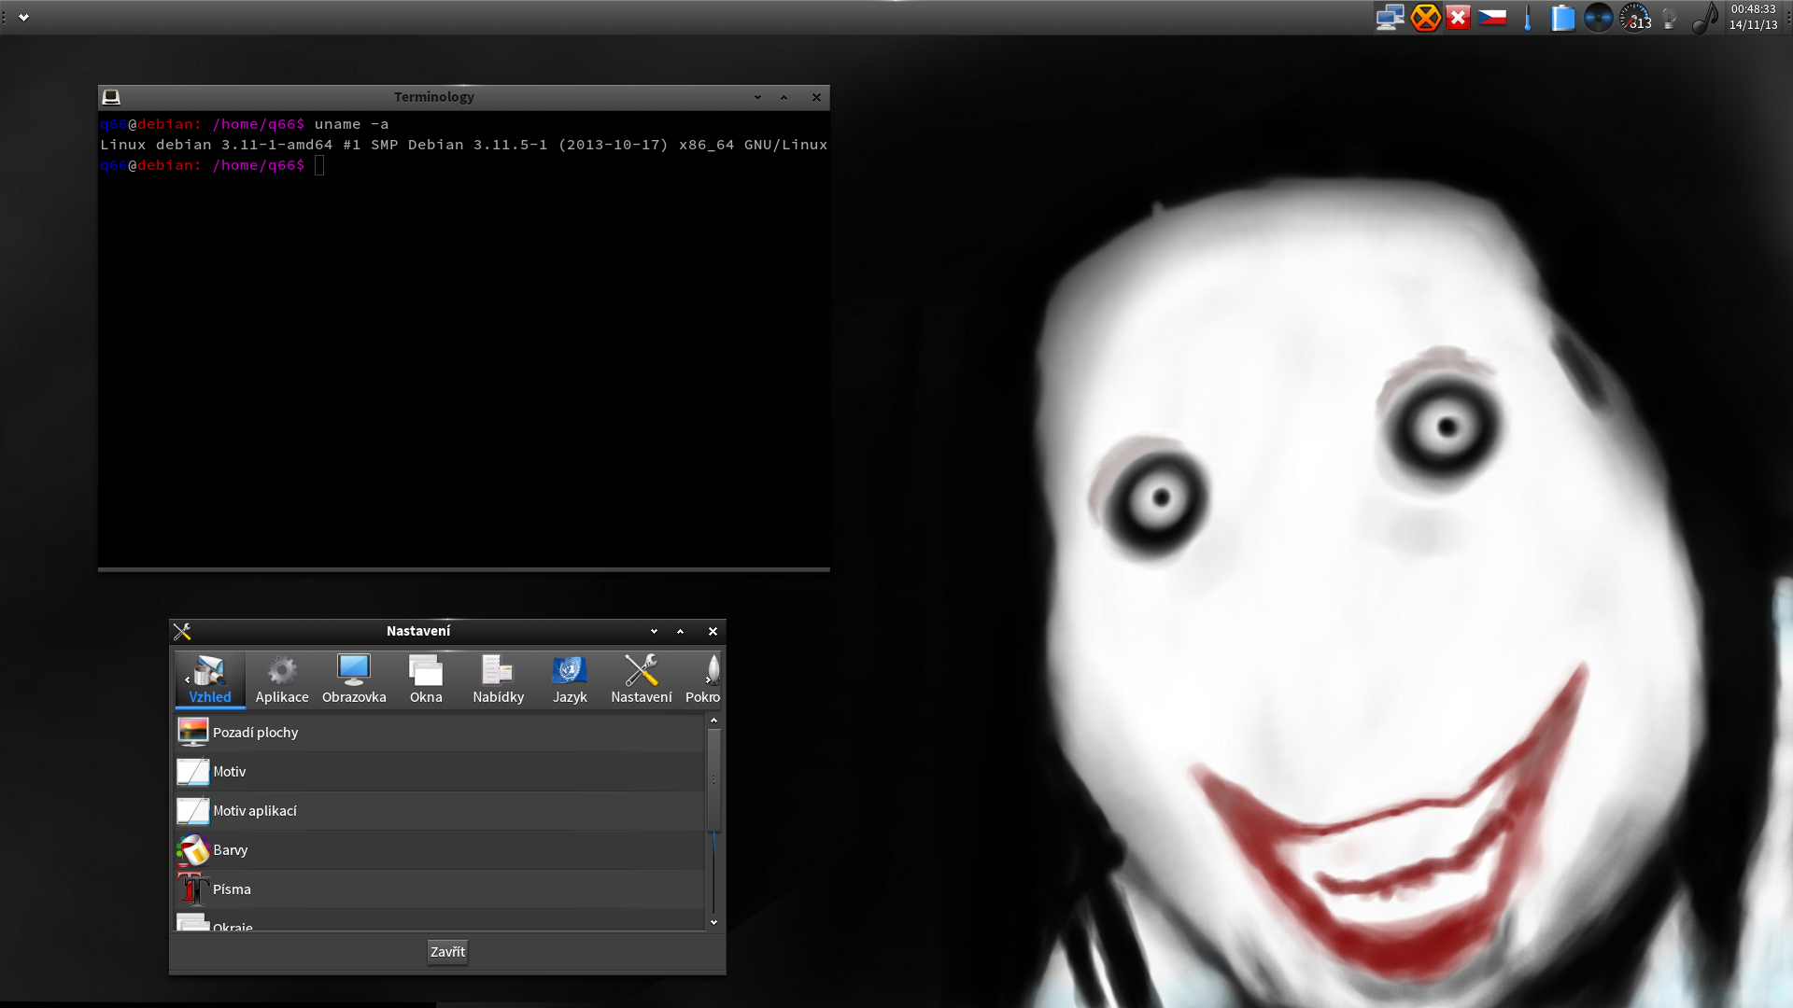
Task: Click the round blue dial gadget
Action: pos(1599,18)
